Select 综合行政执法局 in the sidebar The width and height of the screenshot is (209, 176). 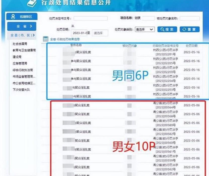coord(23,70)
